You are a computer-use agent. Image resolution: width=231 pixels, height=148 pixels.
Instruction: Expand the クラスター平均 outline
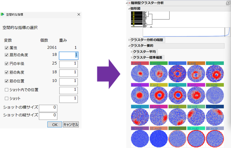(x=132, y=52)
